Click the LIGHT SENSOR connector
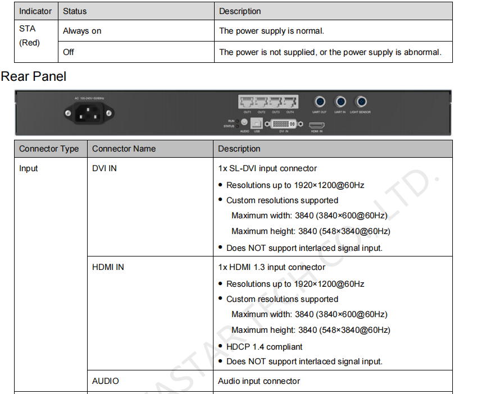The width and height of the screenshot is (486, 394). pos(361,102)
